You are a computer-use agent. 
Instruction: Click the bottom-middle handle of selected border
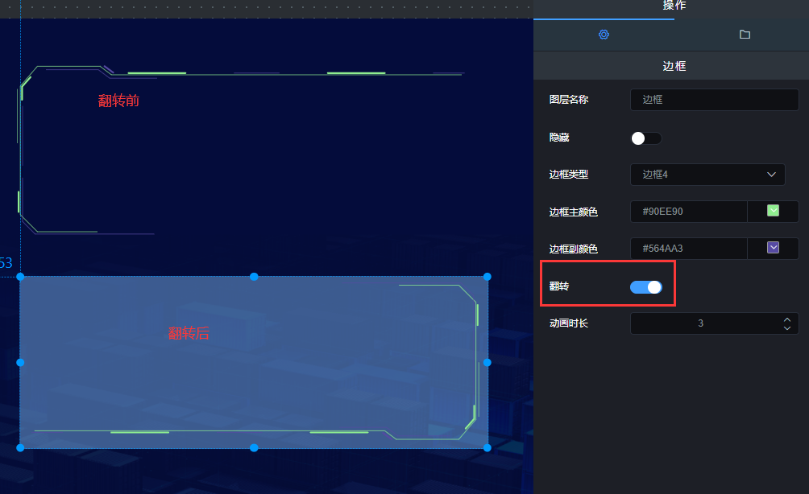pos(254,447)
